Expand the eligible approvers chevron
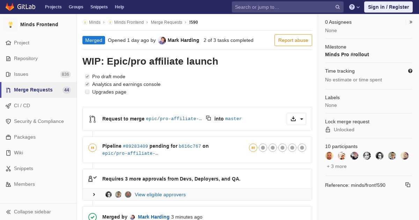 click(x=94, y=195)
